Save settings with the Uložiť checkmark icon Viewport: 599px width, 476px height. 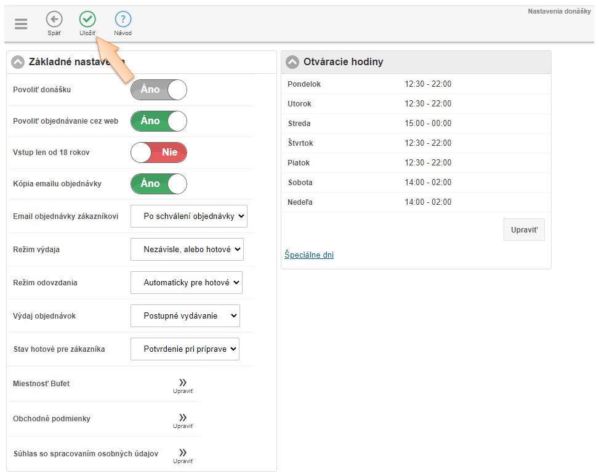[x=87, y=20]
